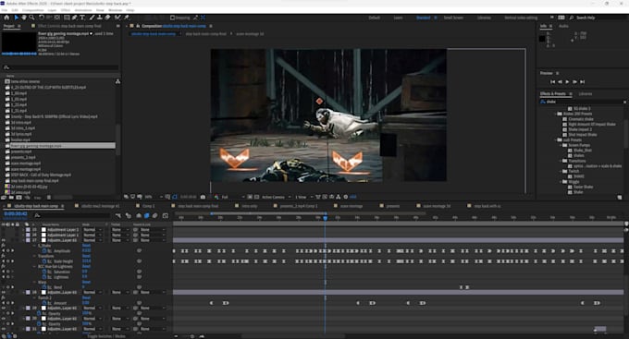
Task: Select the Type tool
Action: click(82, 18)
